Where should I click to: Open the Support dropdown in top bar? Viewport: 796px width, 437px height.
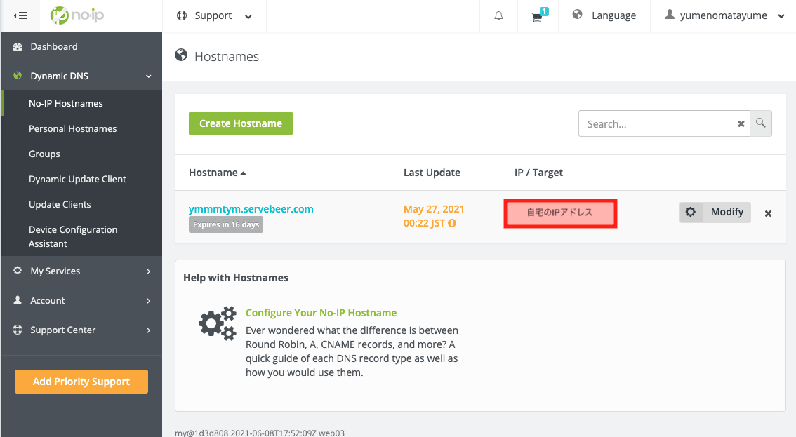[213, 15]
